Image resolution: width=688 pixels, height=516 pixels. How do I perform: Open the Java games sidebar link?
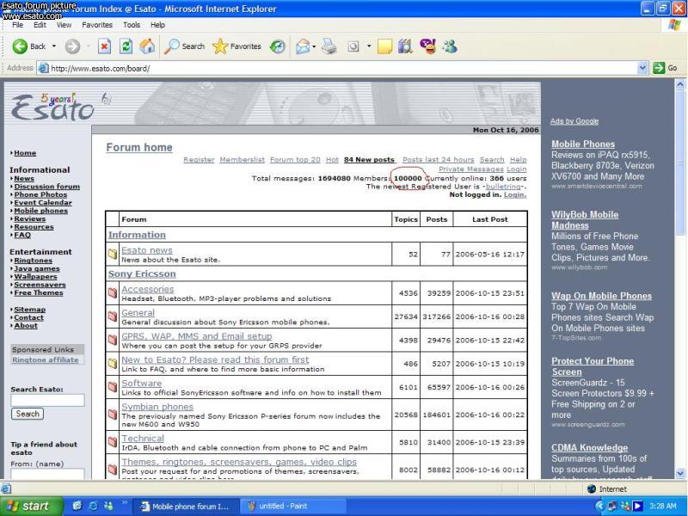pyautogui.click(x=37, y=268)
